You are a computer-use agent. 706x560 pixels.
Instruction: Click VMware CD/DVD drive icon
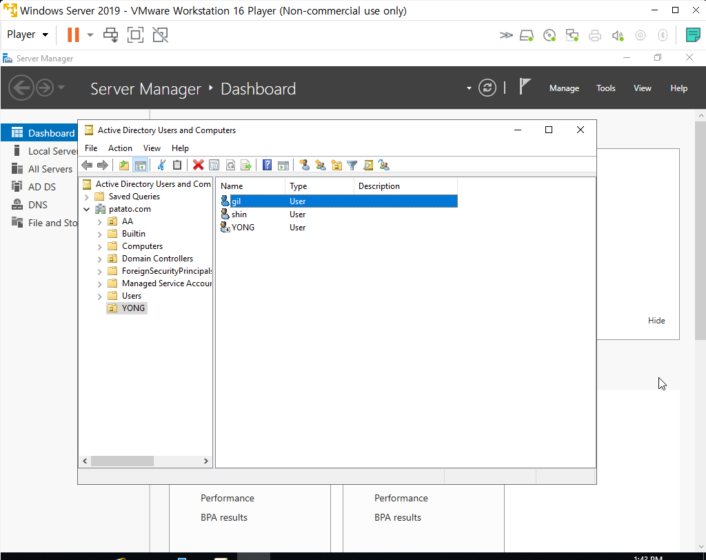coord(549,35)
